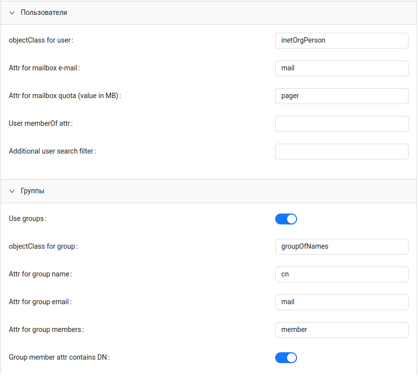Screen dimensions: 418x380
Task: Click the 'Use groups' label text
Action: (x=27, y=218)
